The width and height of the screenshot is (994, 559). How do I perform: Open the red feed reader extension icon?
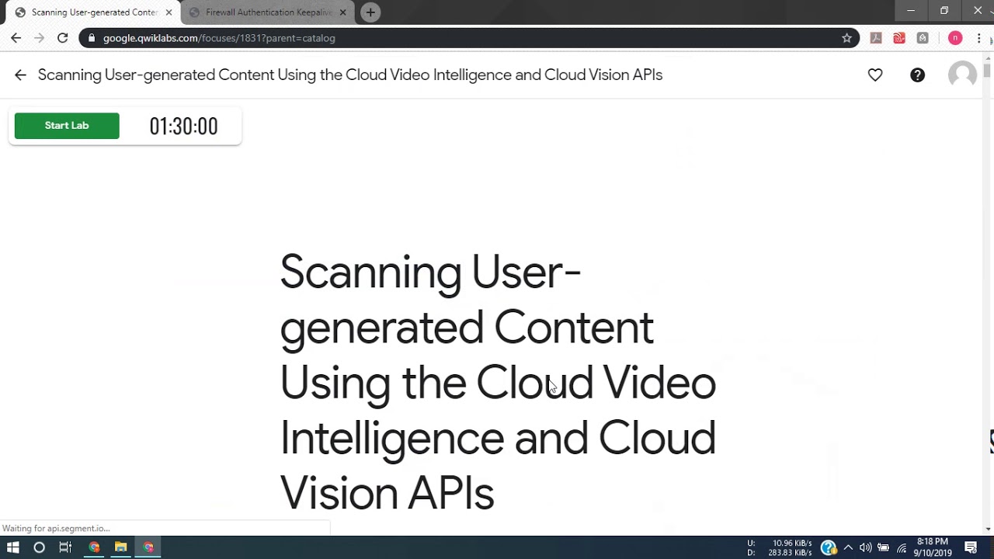(x=899, y=37)
